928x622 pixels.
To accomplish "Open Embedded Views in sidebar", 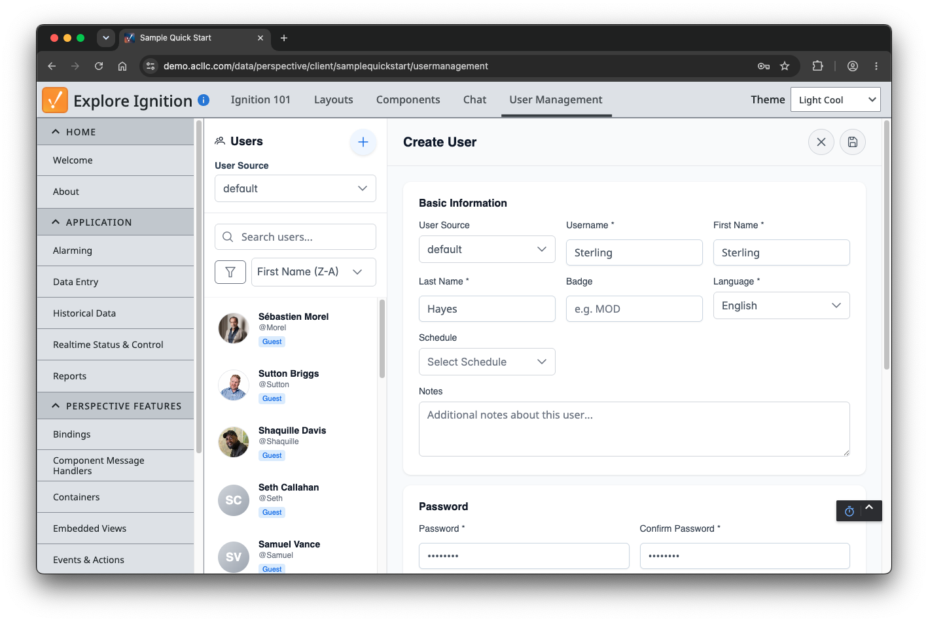I will pyautogui.click(x=115, y=528).
